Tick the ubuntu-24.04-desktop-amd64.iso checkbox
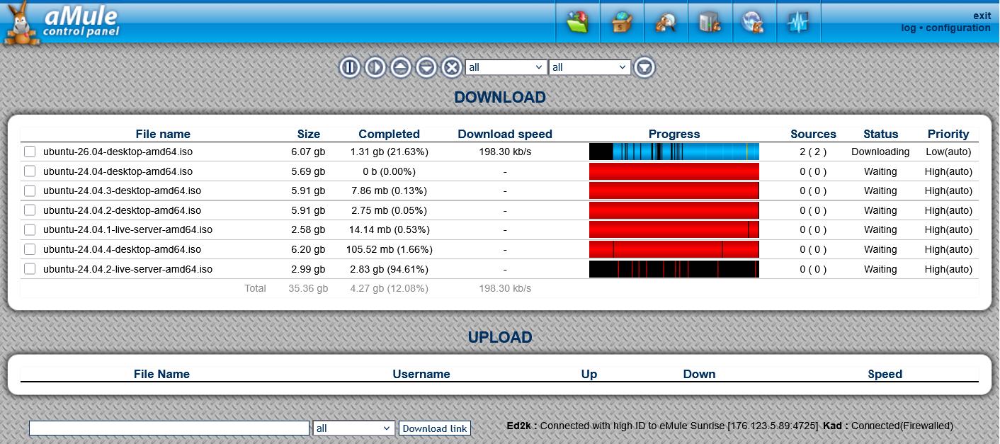This screenshot has width=1000, height=444. 30,171
